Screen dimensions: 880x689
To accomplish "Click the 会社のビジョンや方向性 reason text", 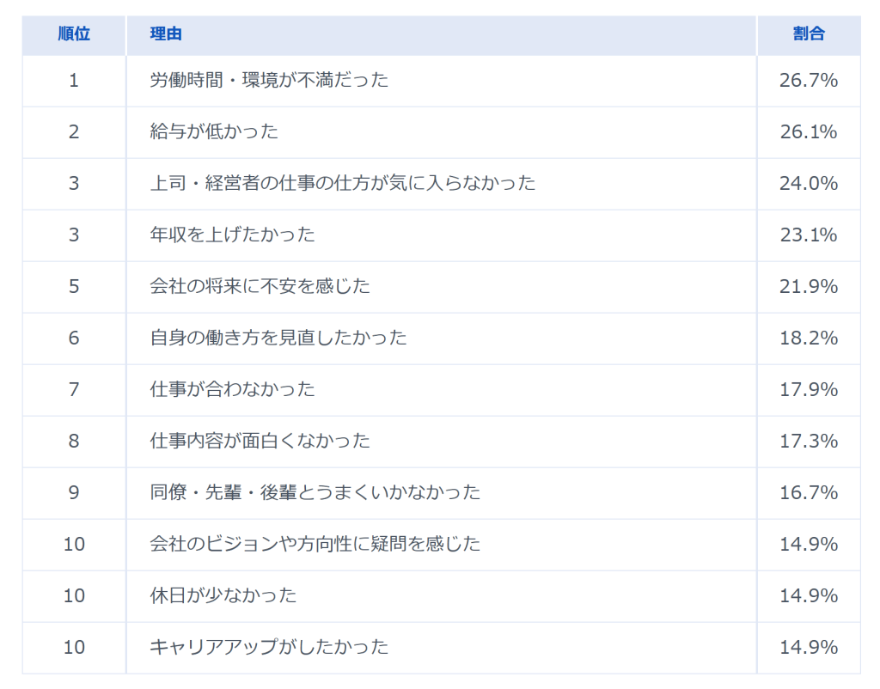I will click(x=315, y=545).
